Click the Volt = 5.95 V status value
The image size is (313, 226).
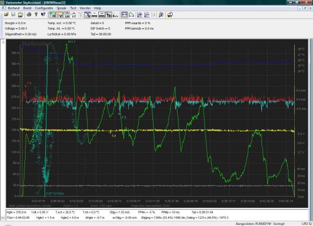[x=40, y=212]
